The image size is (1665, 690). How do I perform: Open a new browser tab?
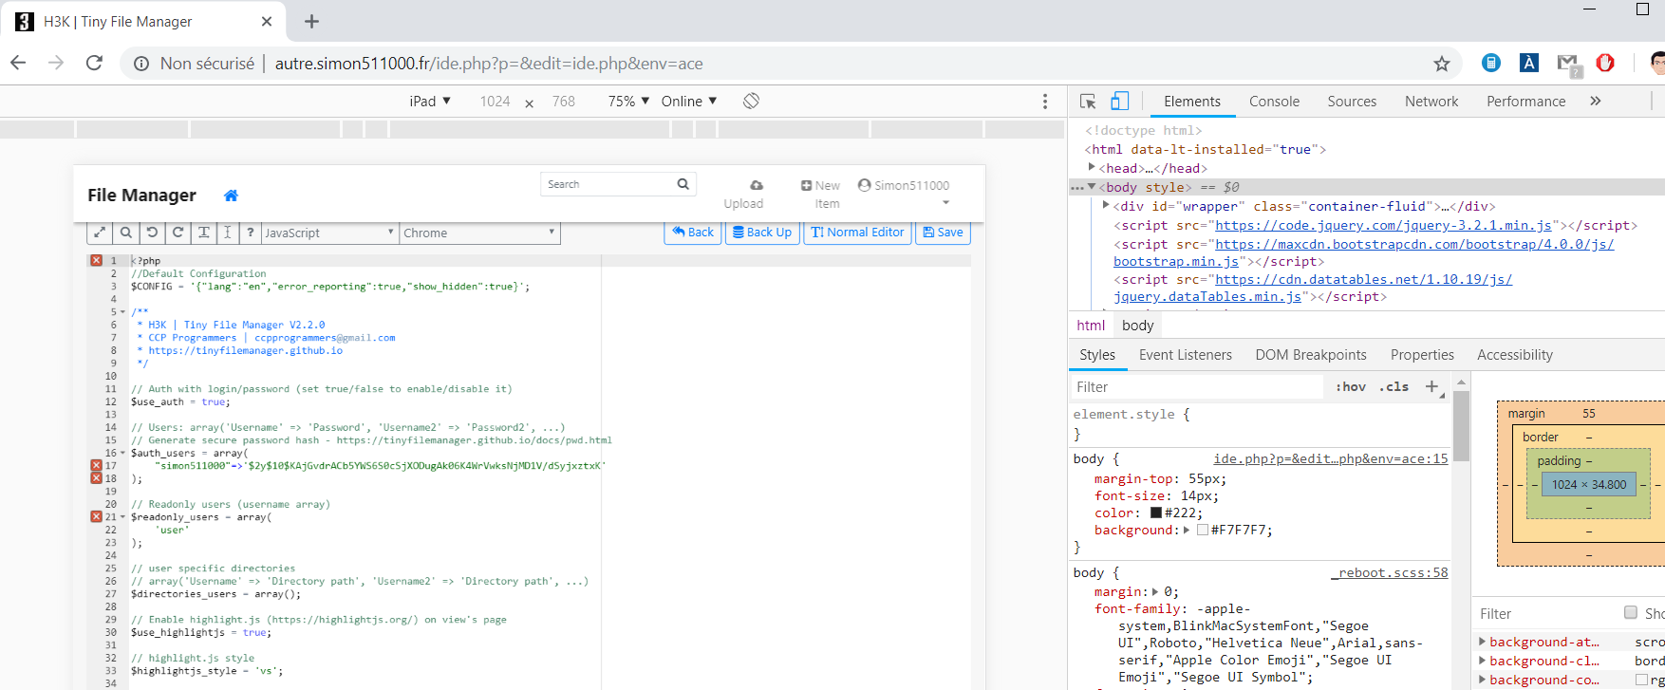point(311,21)
